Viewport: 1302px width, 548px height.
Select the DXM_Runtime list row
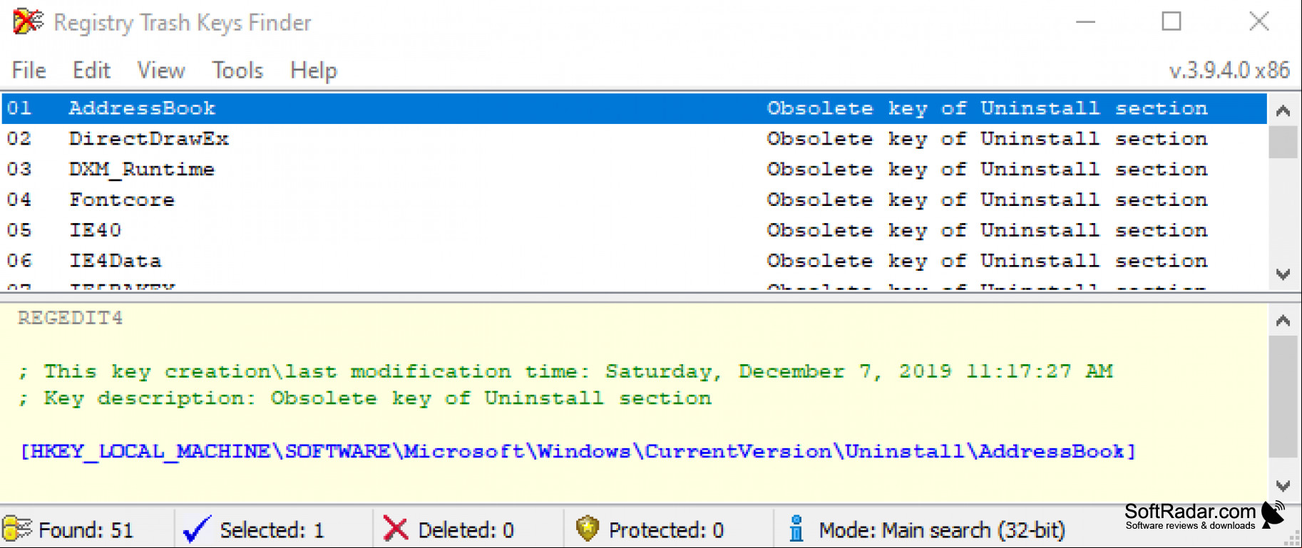click(x=635, y=170)
